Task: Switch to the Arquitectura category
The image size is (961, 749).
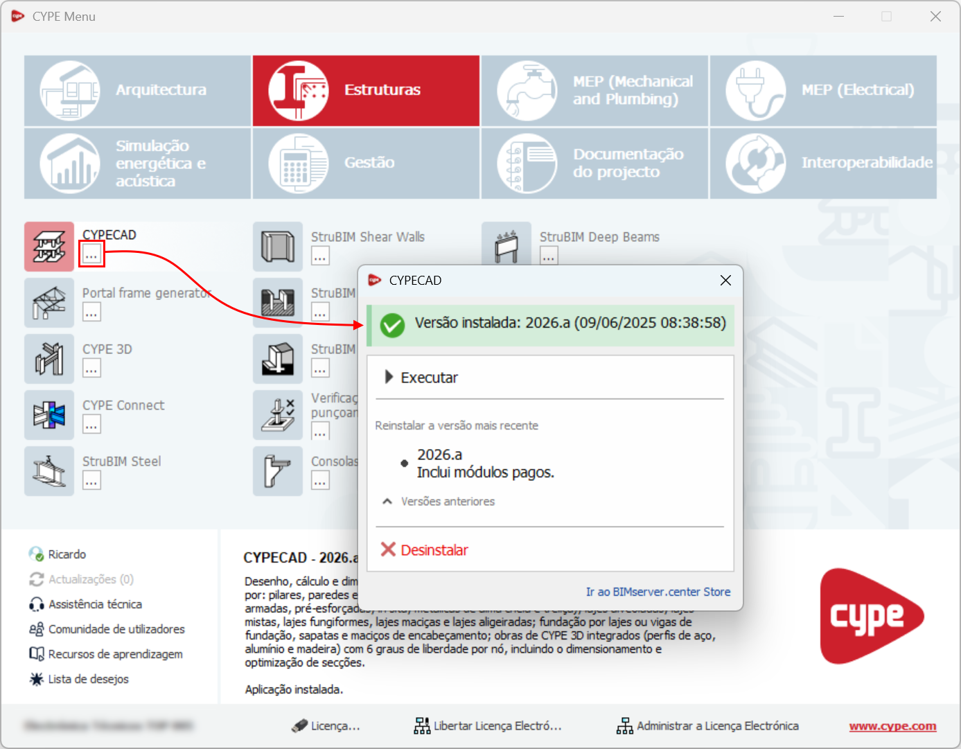Action: (137, 90)
